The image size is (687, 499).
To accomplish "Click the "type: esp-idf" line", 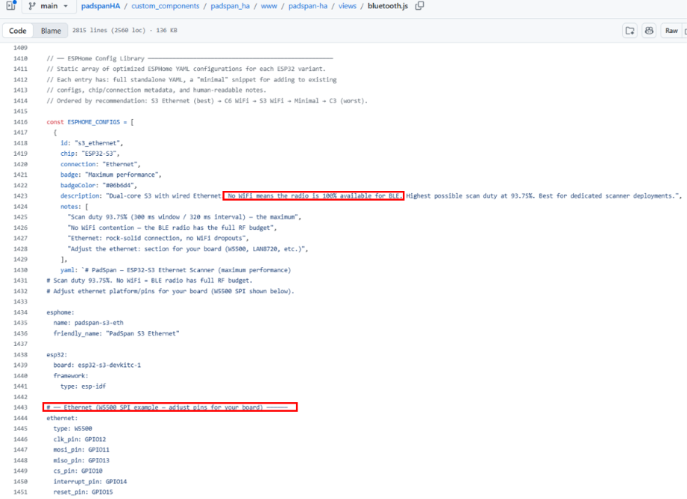I will point(83,386).
